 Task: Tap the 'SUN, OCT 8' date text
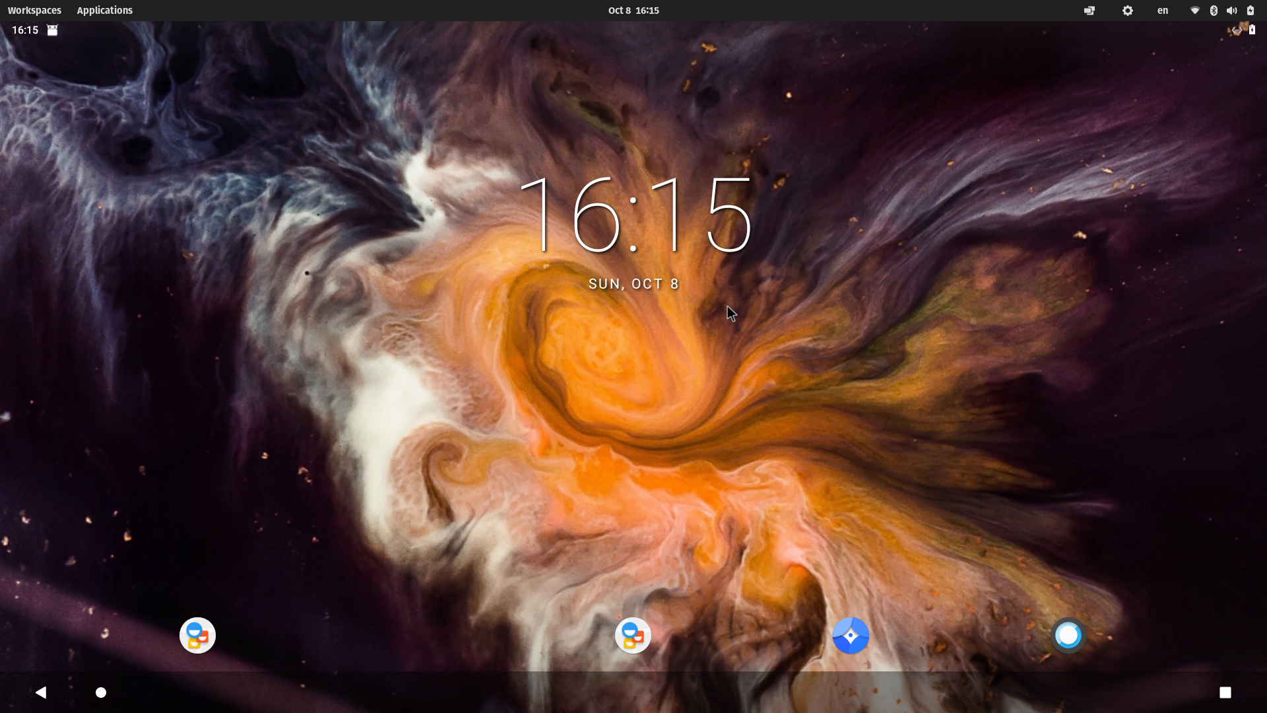click(633, 284)
